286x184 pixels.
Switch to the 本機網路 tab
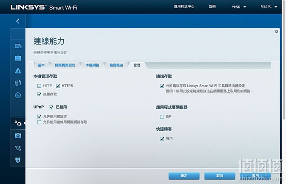pyautogui.click(x=92, y=65)
